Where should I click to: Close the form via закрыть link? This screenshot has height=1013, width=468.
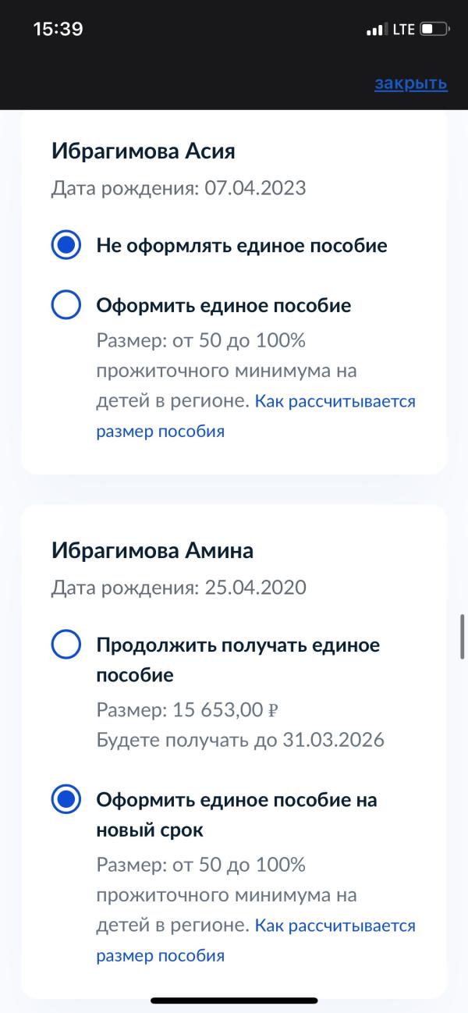411,84
